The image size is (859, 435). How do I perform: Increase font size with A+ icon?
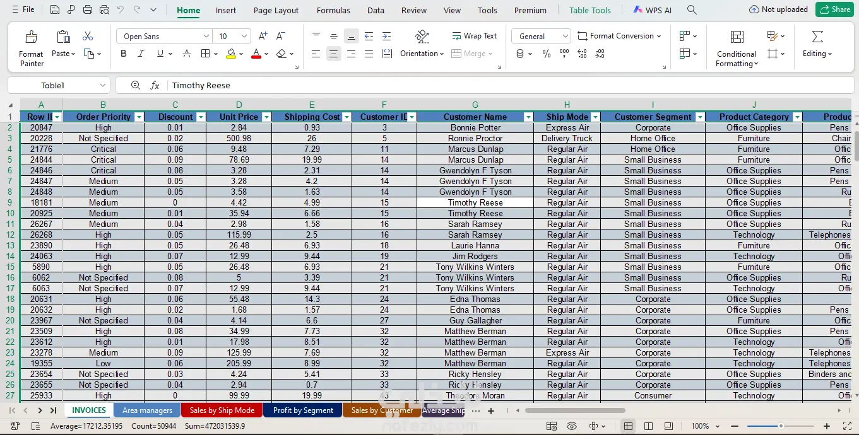coord(263,36)
